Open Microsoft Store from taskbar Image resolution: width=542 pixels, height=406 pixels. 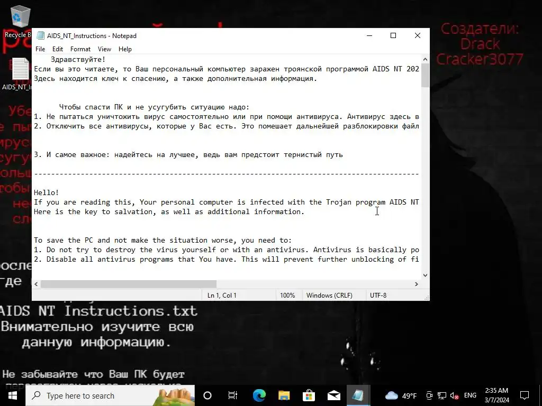[309, 395]
